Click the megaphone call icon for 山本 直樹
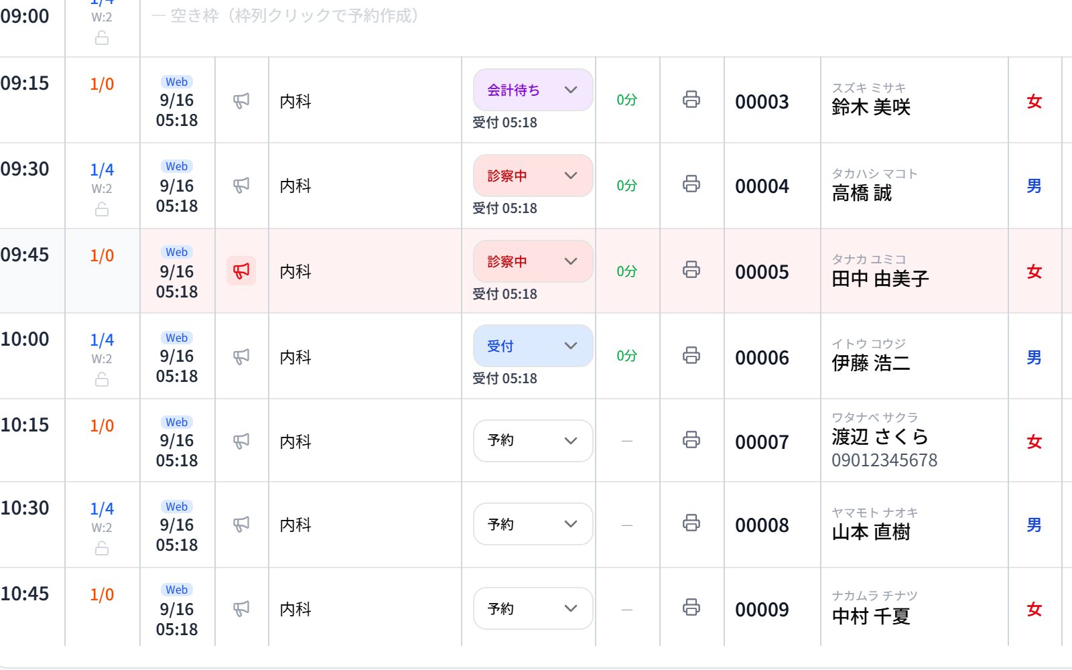The width and height of the screenshot is (1072, 670). tap(241, 524)
